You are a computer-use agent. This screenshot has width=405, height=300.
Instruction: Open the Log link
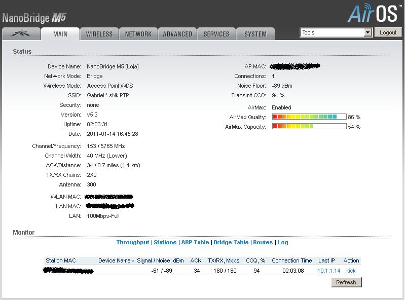[x=283, y=242]
